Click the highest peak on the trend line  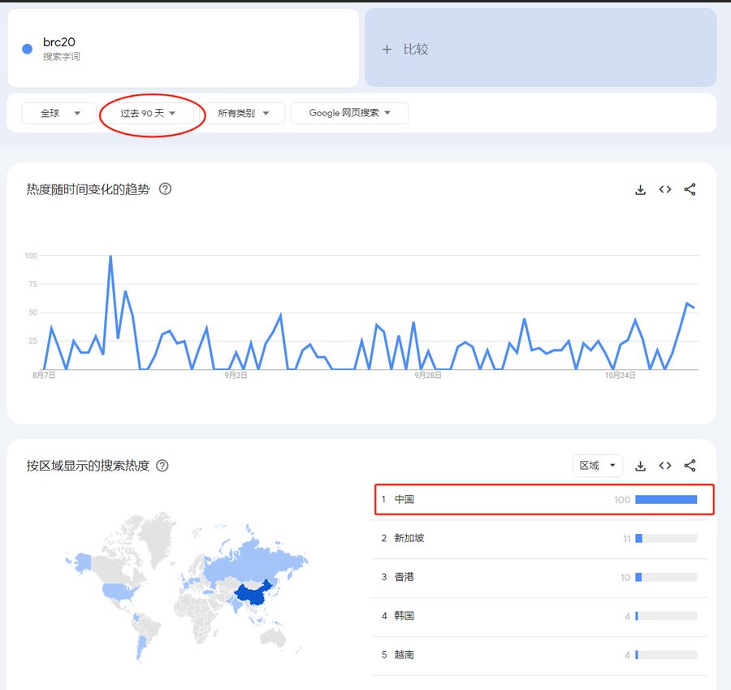(110, 256)
